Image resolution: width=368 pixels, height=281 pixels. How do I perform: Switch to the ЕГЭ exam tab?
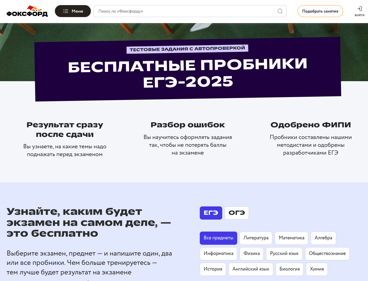[x=211, y=213]
